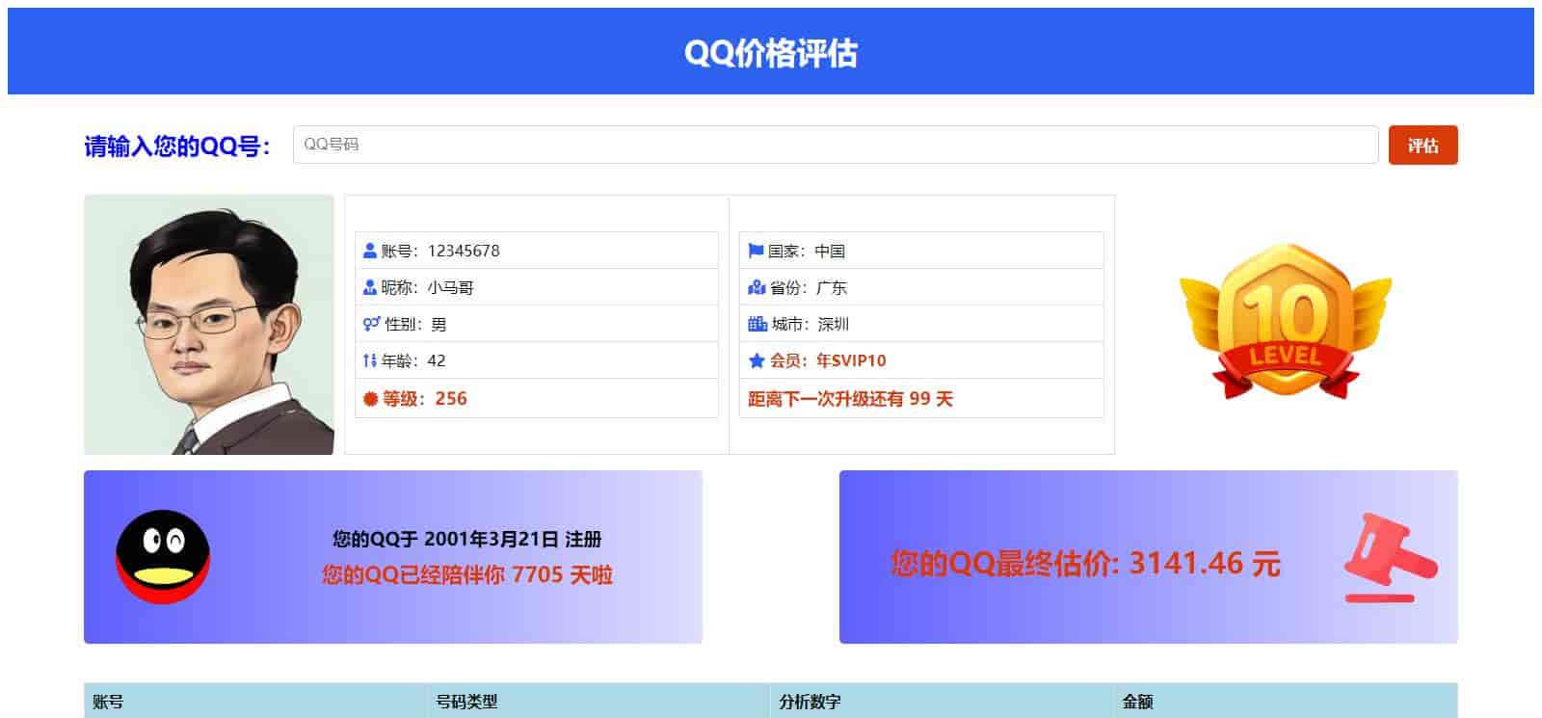The height and width of the screenshot is (718, 1542).
Task: Click the flag icon beside 国家
Action: click(x=756, y=251)
